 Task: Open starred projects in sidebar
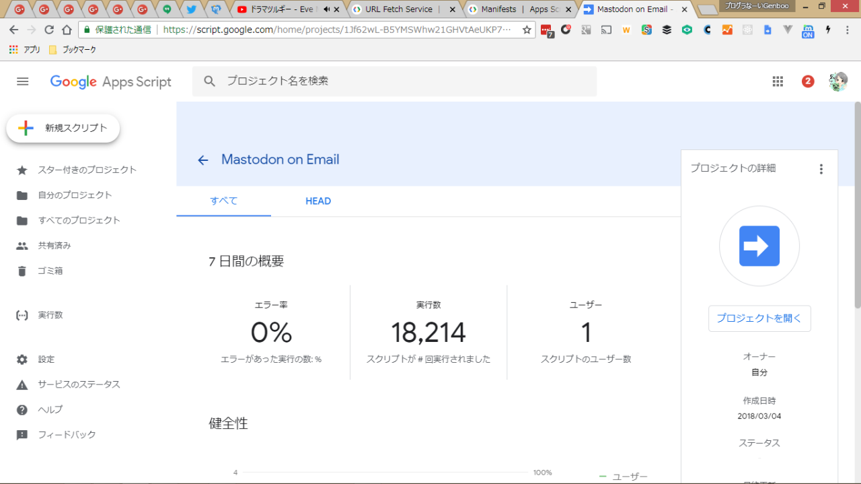point(87,170)
